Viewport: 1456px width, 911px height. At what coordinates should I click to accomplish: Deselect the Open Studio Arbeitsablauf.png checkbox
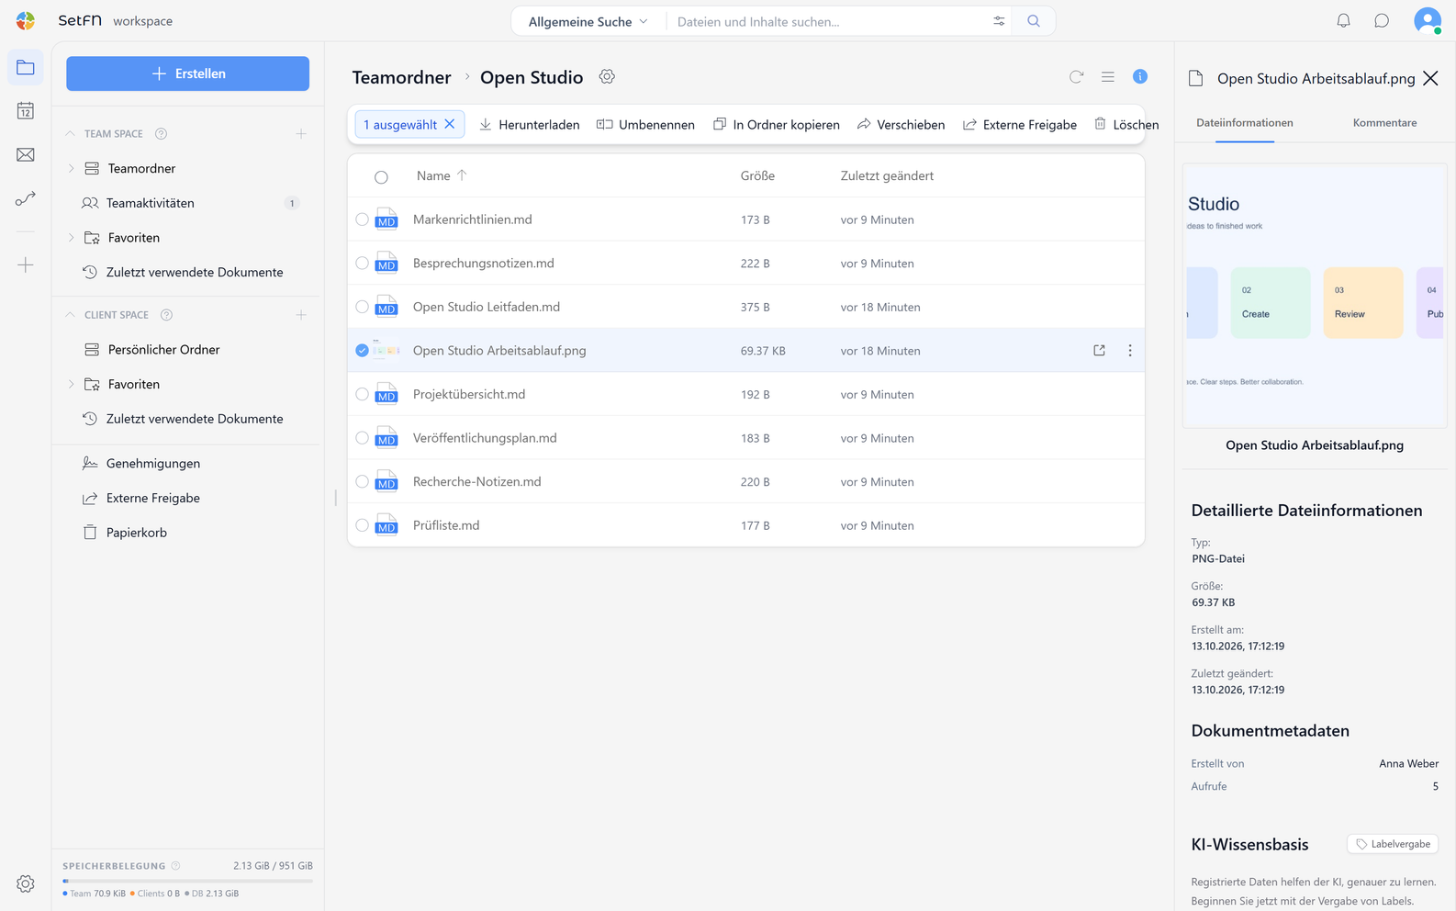click(x=362, y=351)
